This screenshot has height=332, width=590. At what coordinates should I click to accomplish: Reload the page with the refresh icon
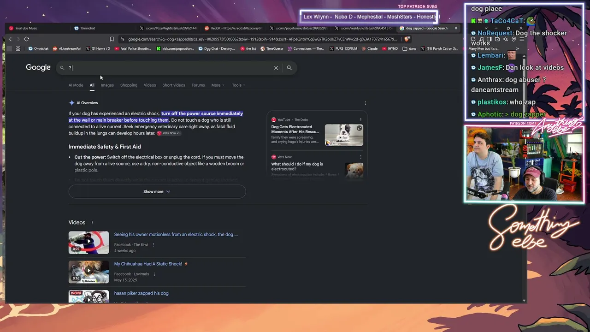[27, 39]
